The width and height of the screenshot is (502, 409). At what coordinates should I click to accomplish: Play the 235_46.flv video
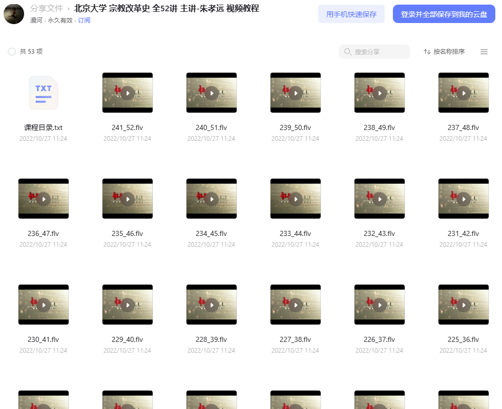[128, 199]
